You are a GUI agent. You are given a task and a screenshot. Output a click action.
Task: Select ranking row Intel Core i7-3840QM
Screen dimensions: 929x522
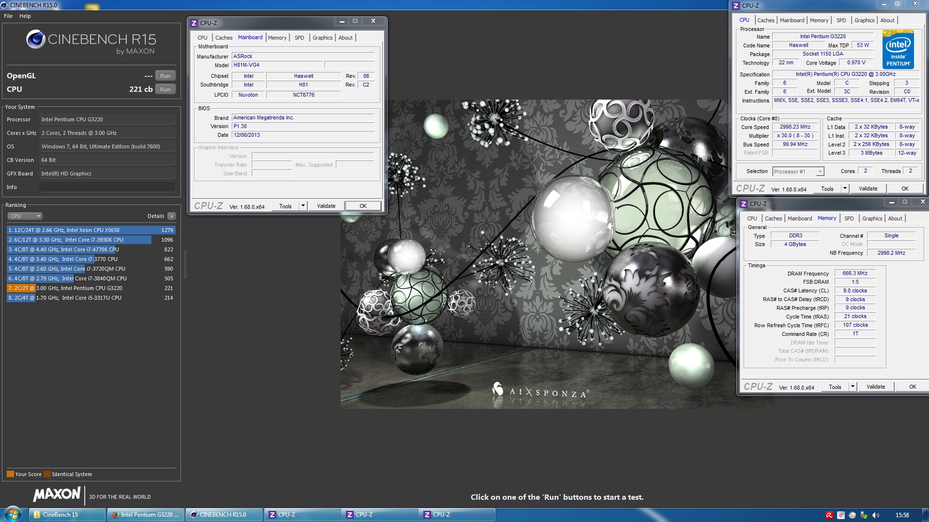(x=91, y=278)
